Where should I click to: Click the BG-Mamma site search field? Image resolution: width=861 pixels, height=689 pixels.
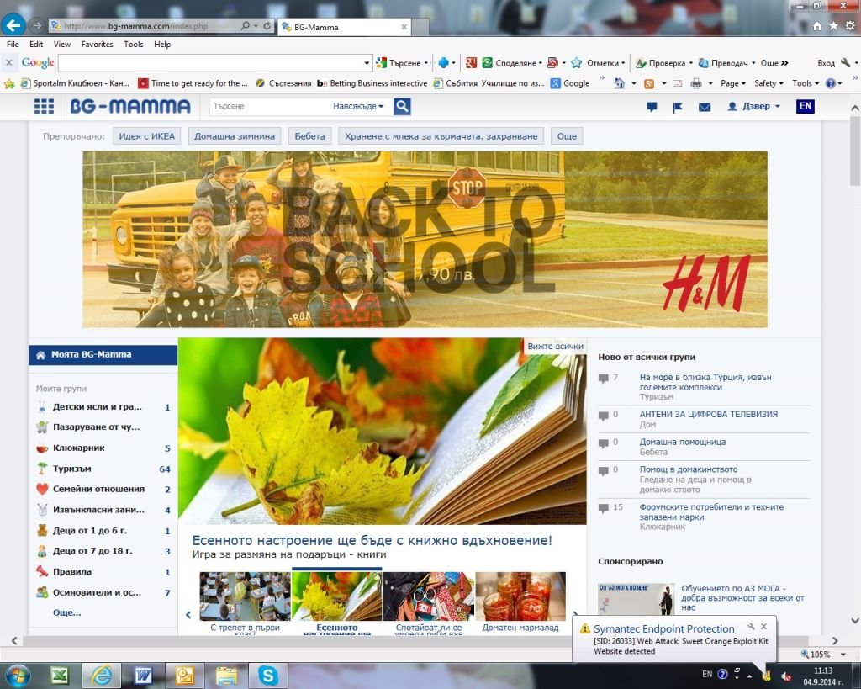click(269, 106)
